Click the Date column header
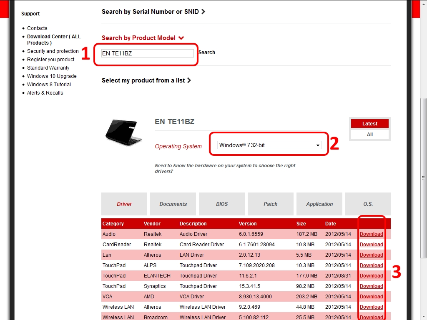 point(330,224)
